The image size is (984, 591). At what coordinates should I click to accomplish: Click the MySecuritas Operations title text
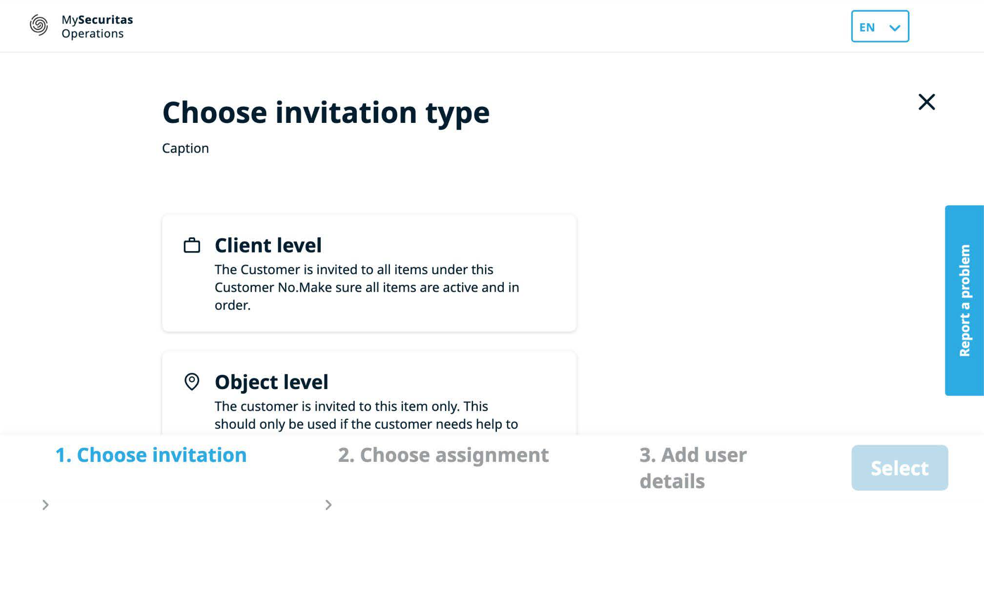[97, 26]
